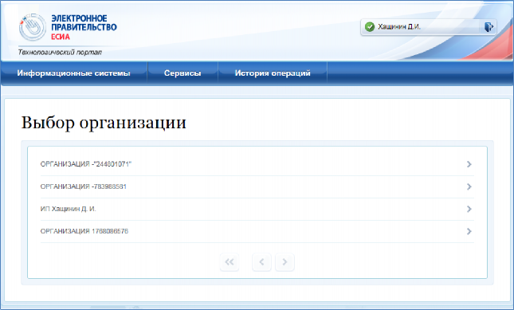
Task: Click chevron next to ИП Хащинин Д. И.
Action: point(469,209)
